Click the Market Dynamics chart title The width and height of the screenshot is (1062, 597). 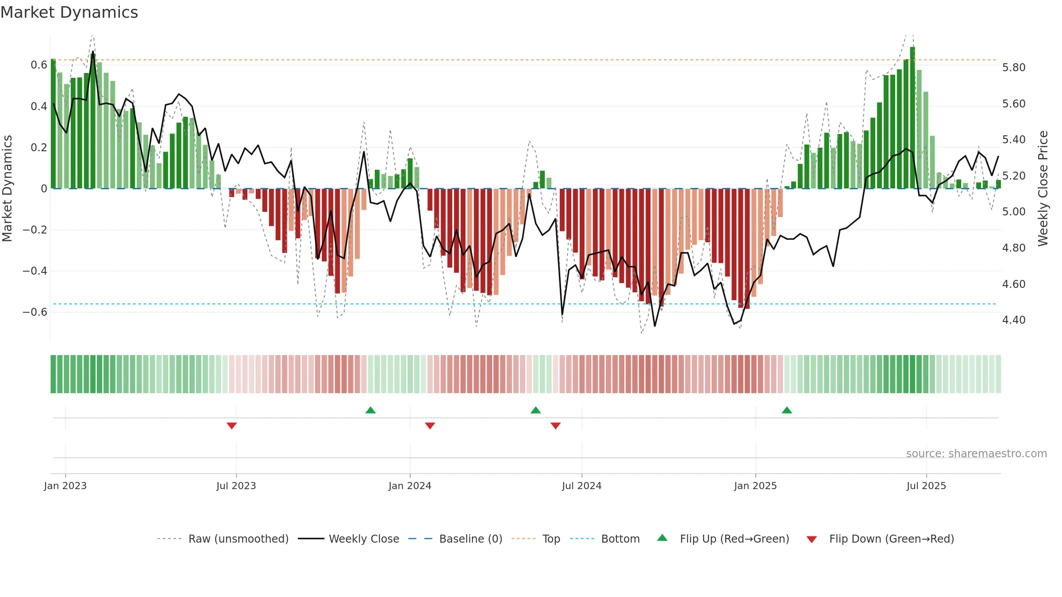69,12
